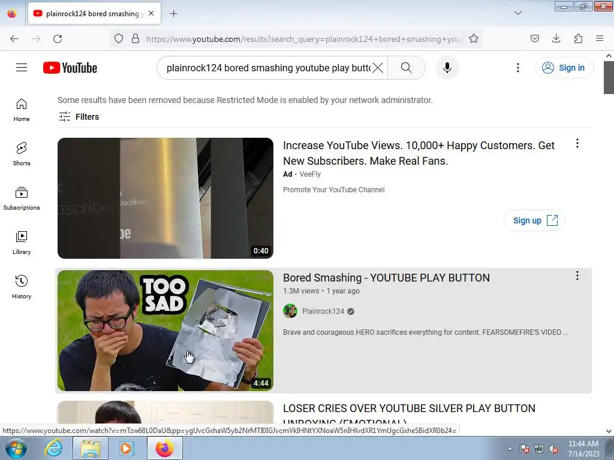The image size is (614, 460).
Task: Open LOSER CRIES OVER YOUTUBE SILVER PLAY BUTTON
Action: click(409, 414)
